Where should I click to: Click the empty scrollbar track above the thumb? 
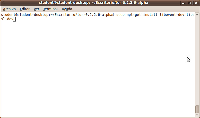197,61
